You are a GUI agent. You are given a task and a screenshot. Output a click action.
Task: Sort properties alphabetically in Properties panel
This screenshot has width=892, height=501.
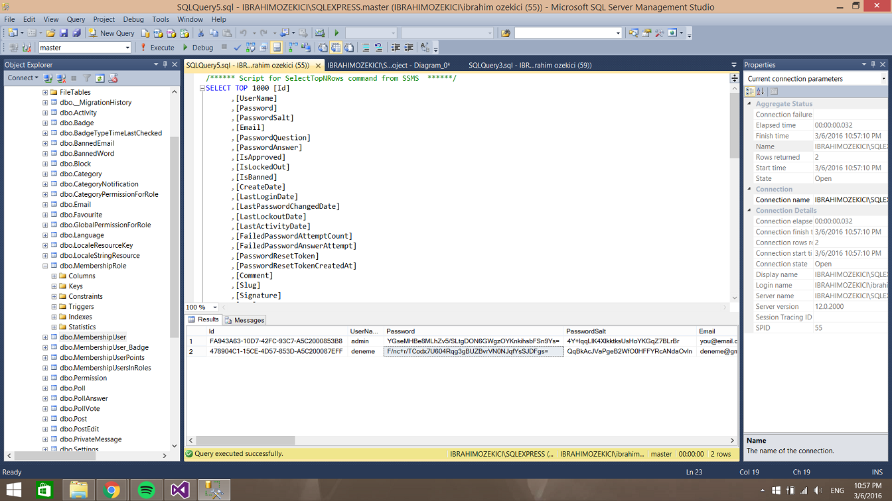click(x=761, y=91)
